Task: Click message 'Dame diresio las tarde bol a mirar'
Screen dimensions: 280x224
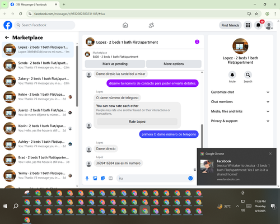Action: click(x=120, y=74)
